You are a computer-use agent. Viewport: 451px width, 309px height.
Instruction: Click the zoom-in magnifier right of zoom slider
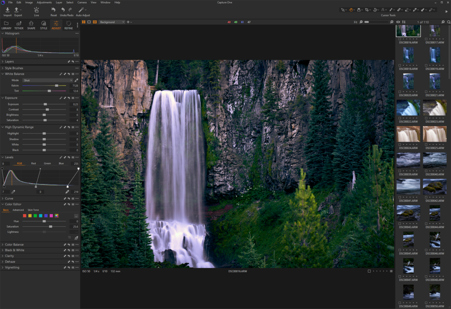[392, 22]
